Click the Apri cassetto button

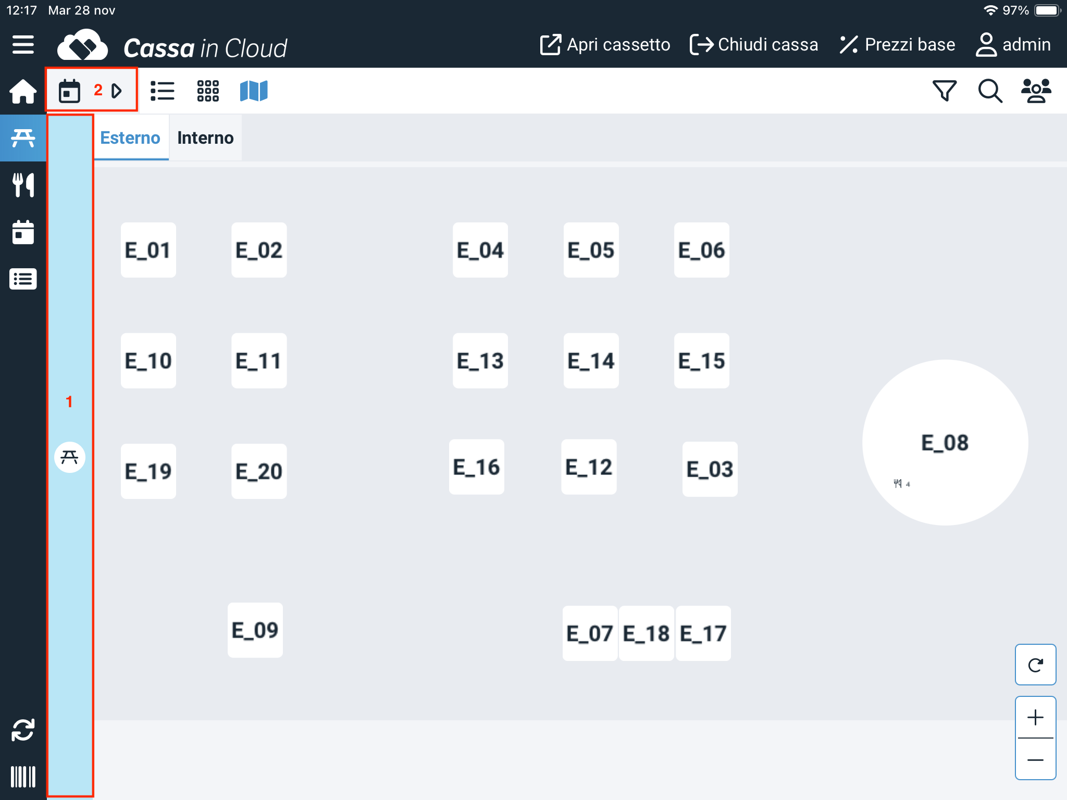pyautogui.click(x=605, y=45)
